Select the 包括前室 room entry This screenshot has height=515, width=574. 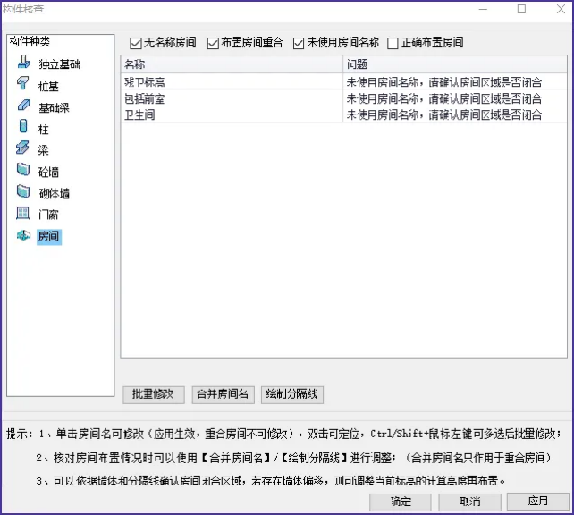pos(143,99)
